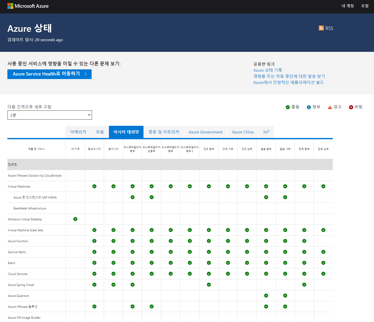This screenshot has height=322, width=374.
Task: Click the 컴퓨팅 category header row
Action: [170, 164]
